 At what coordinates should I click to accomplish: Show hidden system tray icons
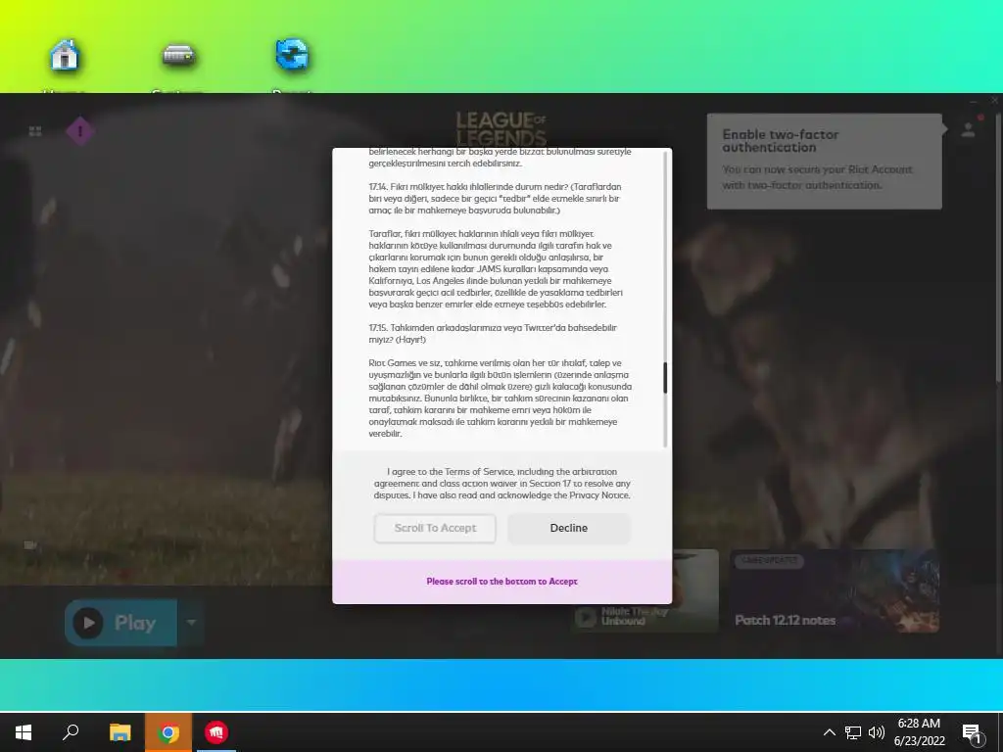(829, 732)
